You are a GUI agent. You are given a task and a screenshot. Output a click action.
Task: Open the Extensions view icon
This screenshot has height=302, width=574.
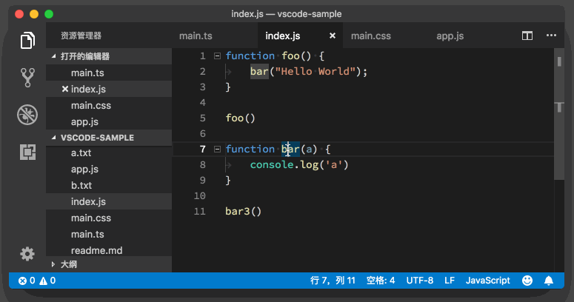(x=27, y=152)
